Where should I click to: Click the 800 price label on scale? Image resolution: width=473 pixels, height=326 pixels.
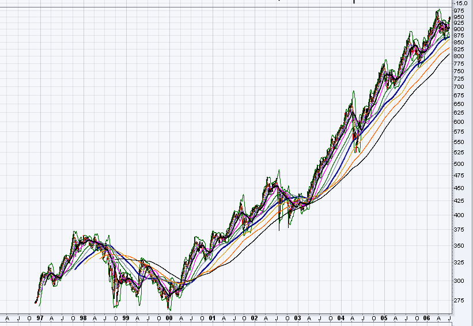(459, 56)
